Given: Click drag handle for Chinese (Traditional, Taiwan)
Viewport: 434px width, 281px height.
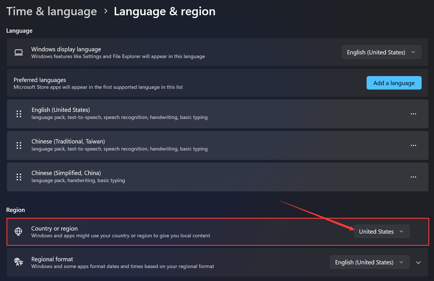Looking at the screenshot, I should click(19, 145).
